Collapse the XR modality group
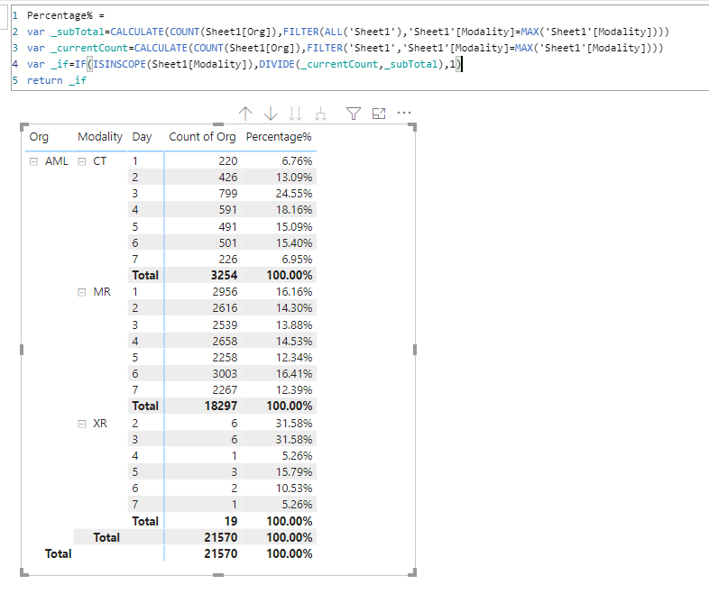The height and width of the screenshot is (603, 709). coord(82,424)
